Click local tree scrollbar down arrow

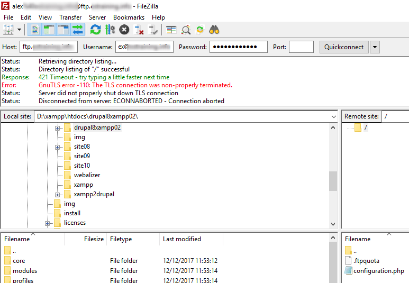click(333, 224)
